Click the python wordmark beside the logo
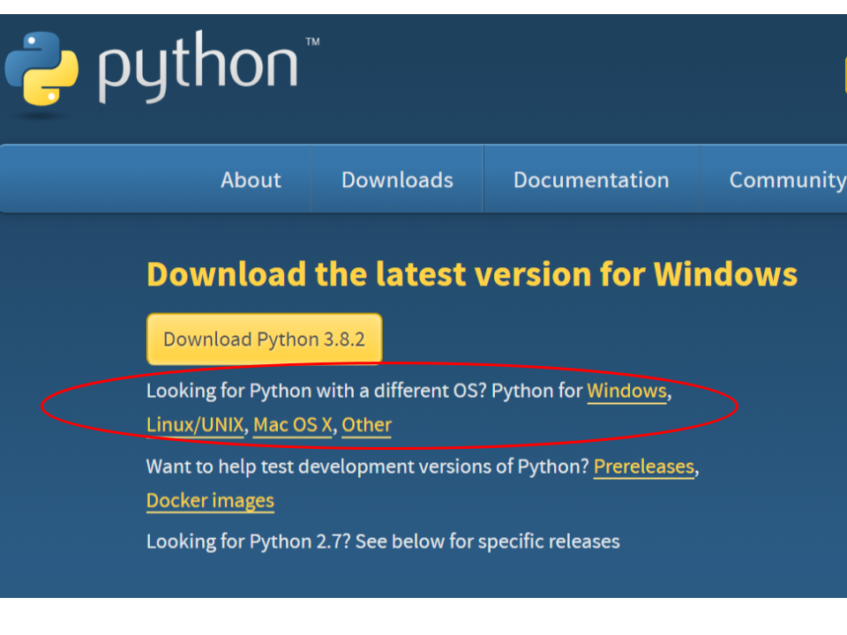Image resolution: width=847 pixels, height=635 pixels. point(199,66)
